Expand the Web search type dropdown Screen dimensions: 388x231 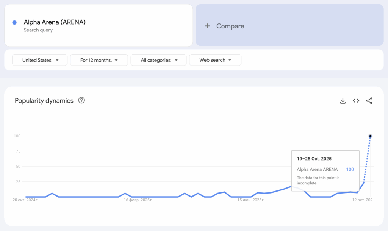tap(215, 60)
